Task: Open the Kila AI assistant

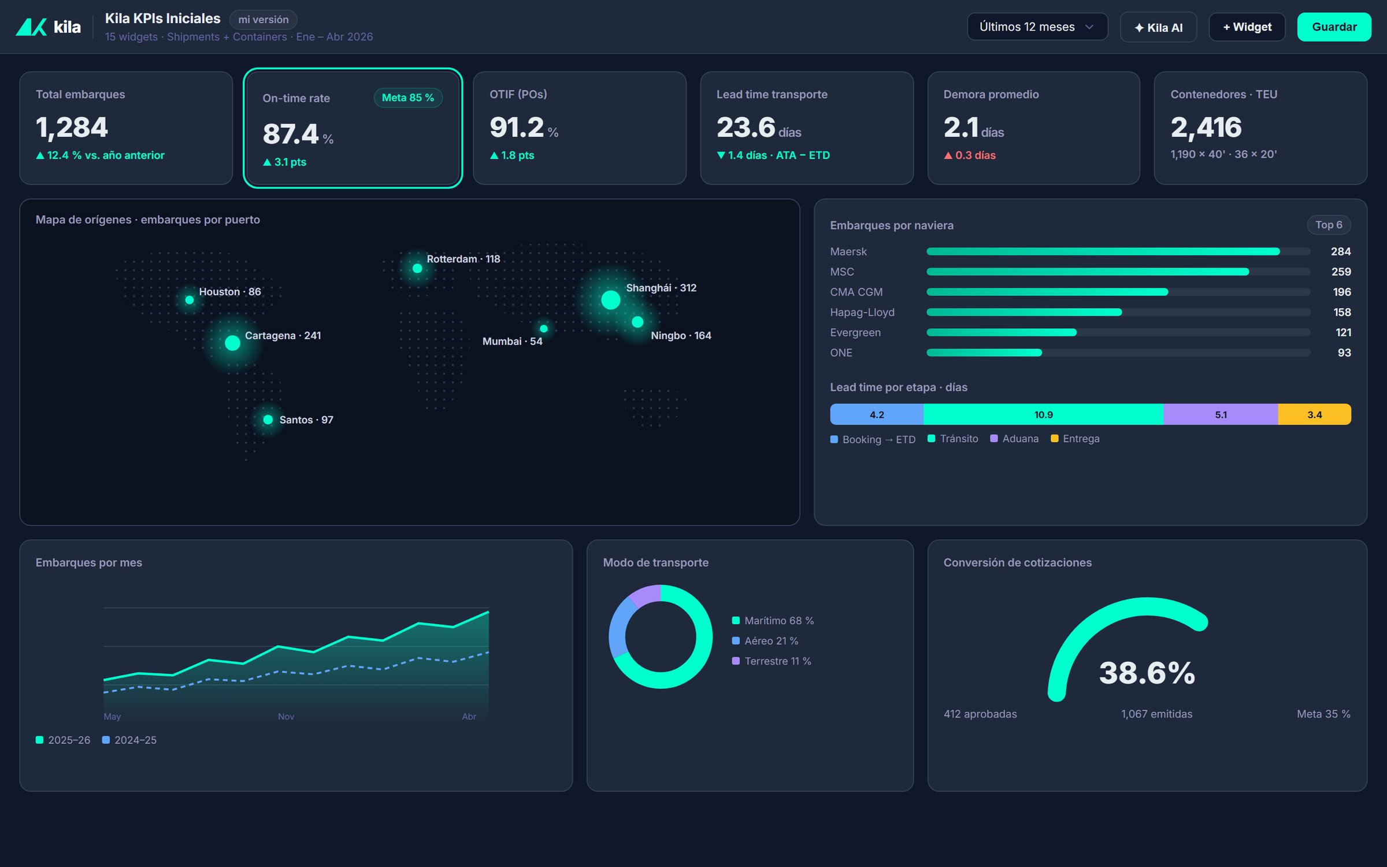Action: click(x=1158, y=27)
